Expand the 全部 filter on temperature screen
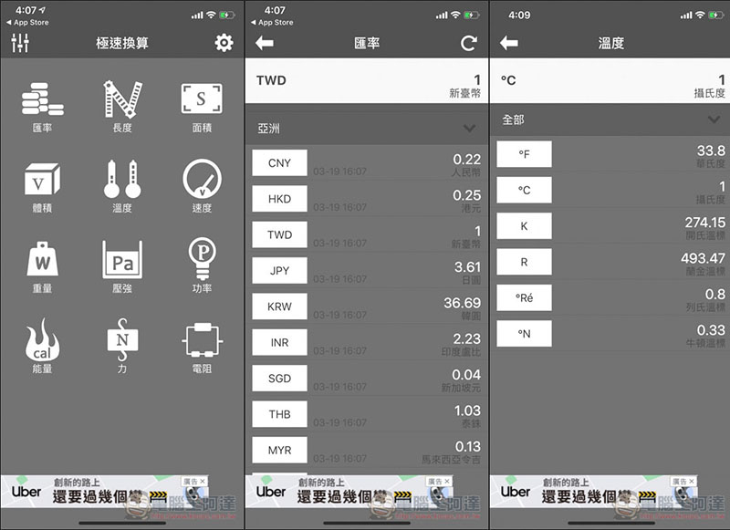 (608, 120)
